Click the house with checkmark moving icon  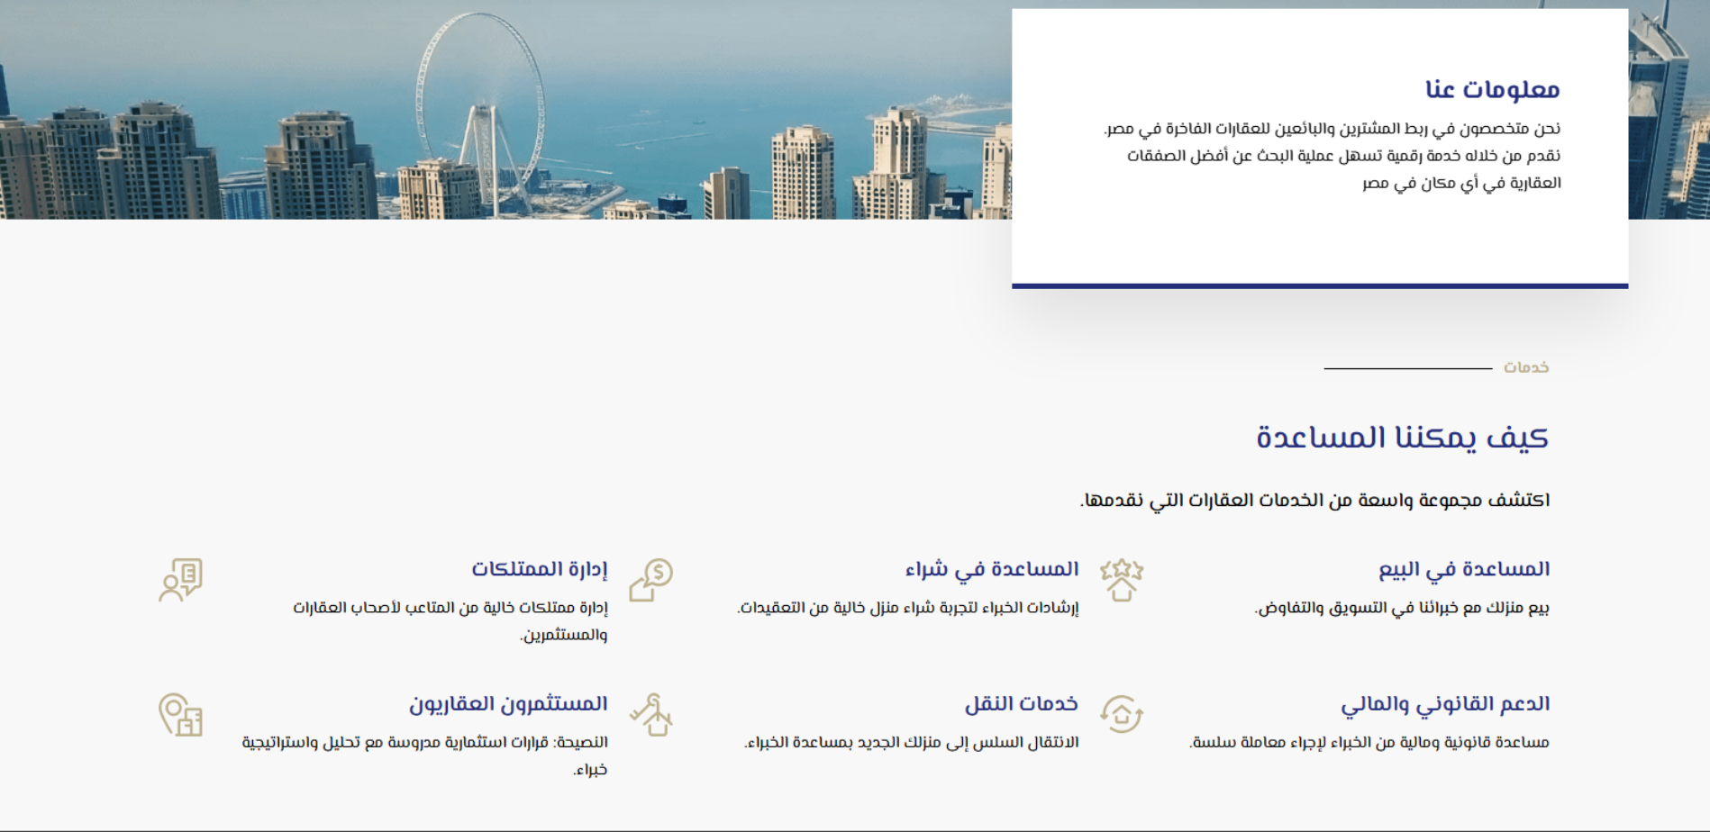(650, 715)
